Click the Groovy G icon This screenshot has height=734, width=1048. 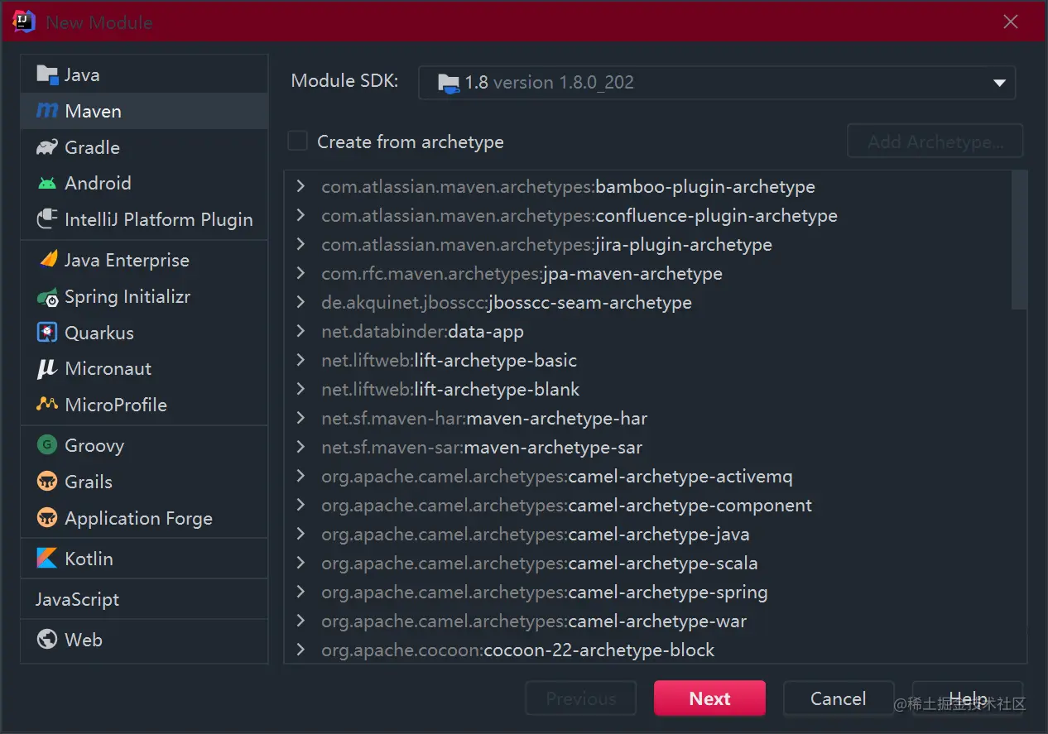point(47,445)
